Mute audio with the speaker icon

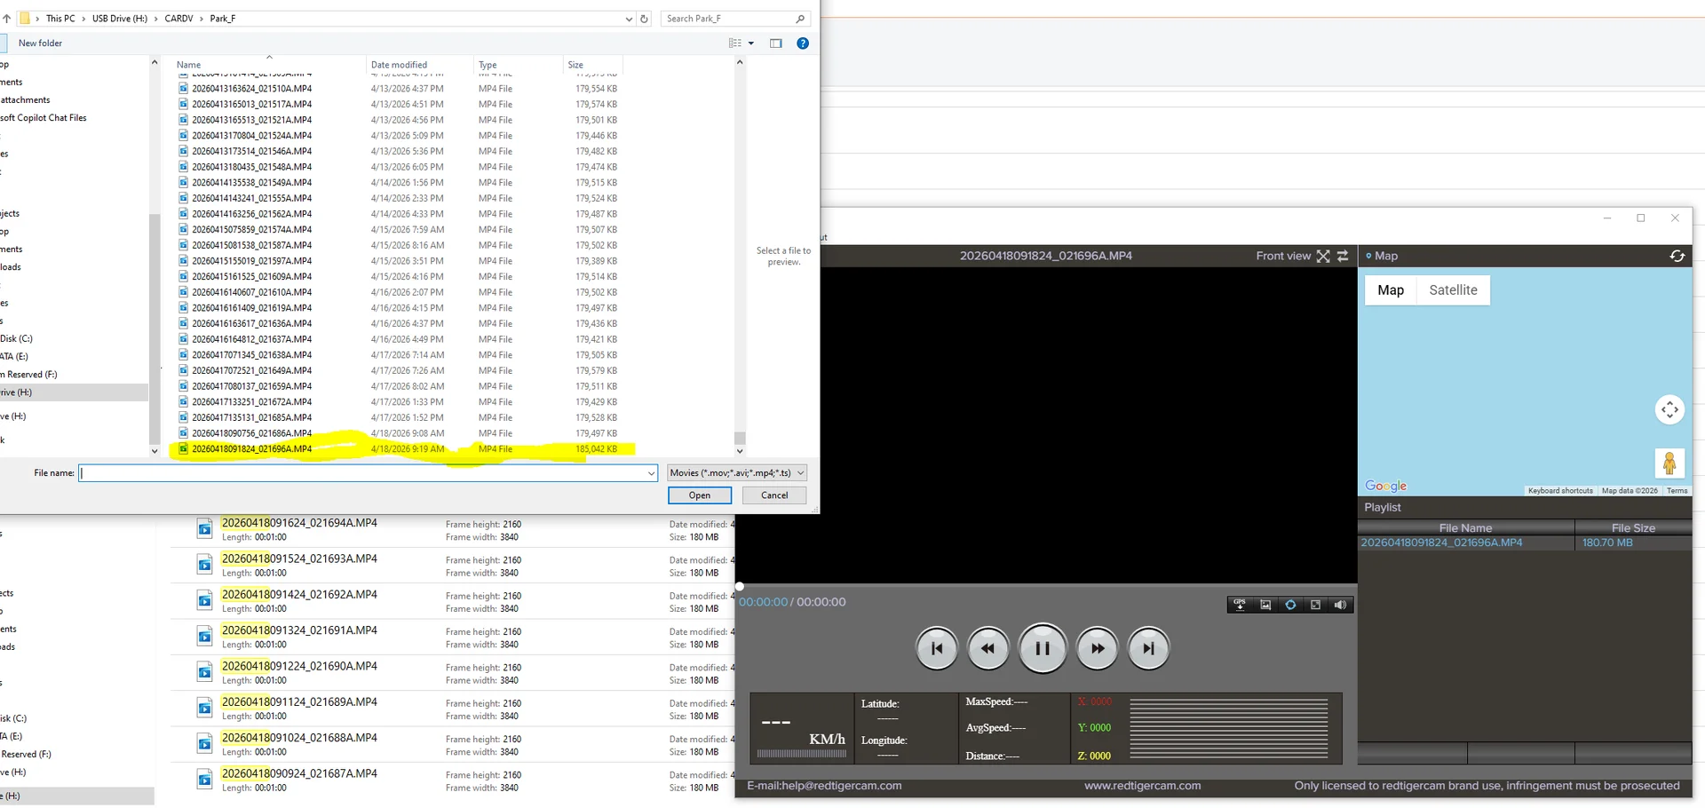(x=1340, y=605)
